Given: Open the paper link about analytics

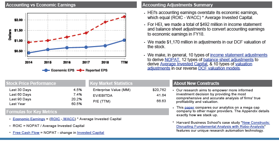Looking at the screenshot, I should (189, 108).
